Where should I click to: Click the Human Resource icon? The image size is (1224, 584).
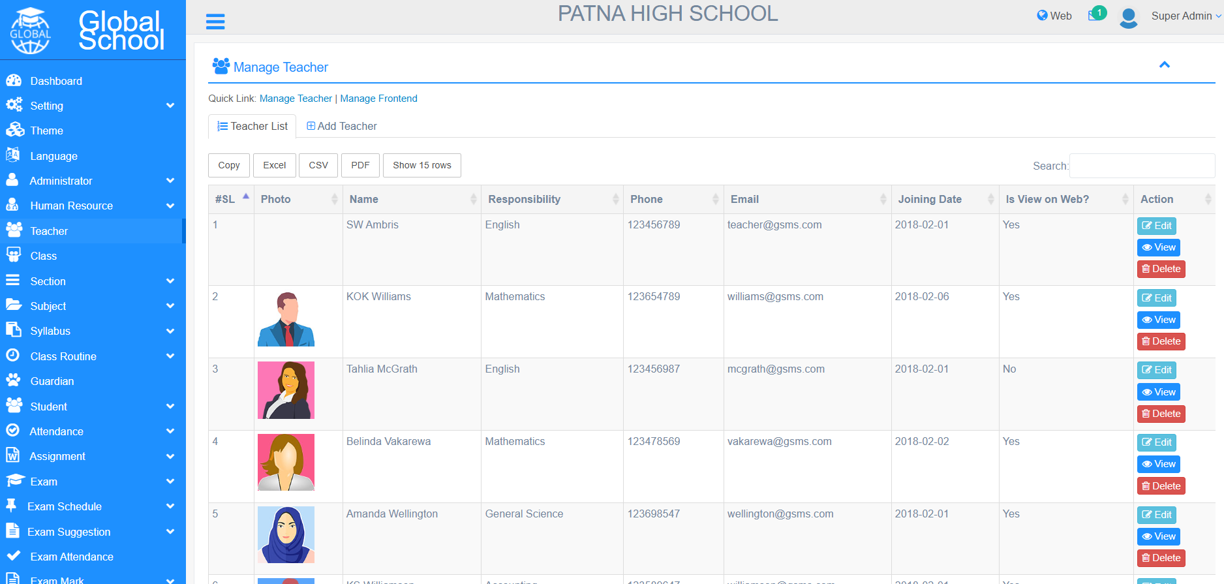(12, 205)
